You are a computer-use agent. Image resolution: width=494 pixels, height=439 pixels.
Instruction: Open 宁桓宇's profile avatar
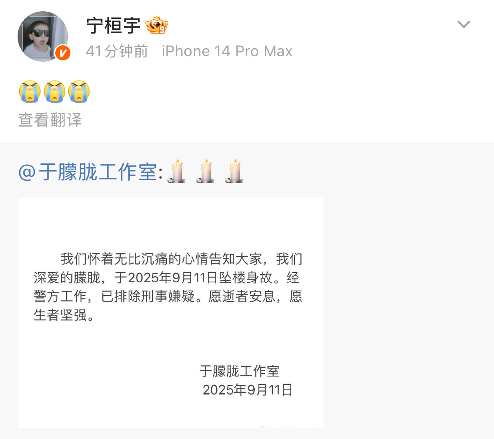[x=43, y=36]
